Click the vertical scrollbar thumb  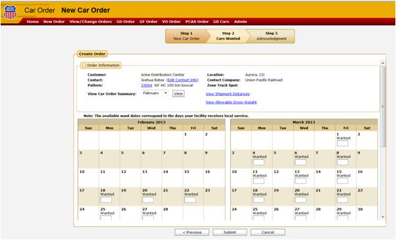pyautogui.click(x=383, y=107)
